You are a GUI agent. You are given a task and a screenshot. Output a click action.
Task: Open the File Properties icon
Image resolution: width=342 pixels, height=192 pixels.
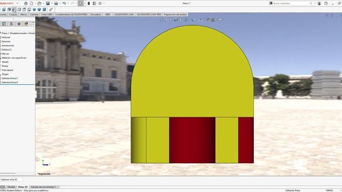click(x=95, y=3)
